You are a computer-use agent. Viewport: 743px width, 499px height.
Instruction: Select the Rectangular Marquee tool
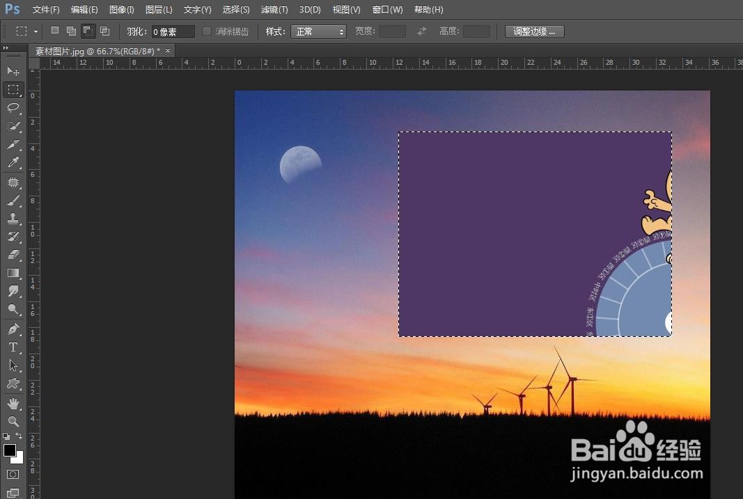(x=13, y=90)
